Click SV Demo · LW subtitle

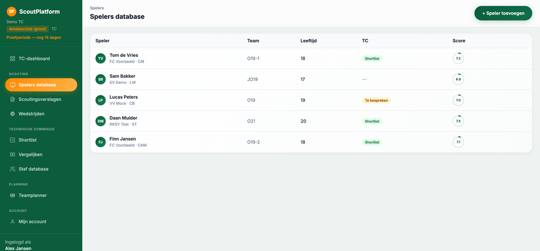tap(122, 83)
